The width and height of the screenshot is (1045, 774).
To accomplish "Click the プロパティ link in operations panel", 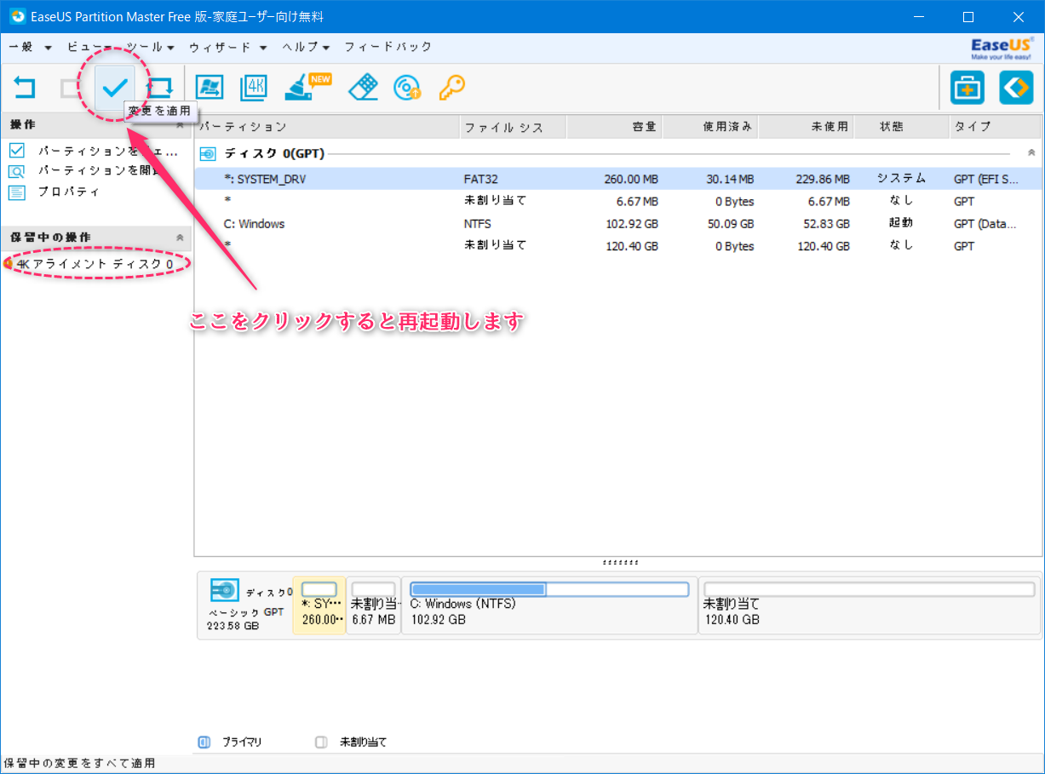I will click(x=68, y=192).
